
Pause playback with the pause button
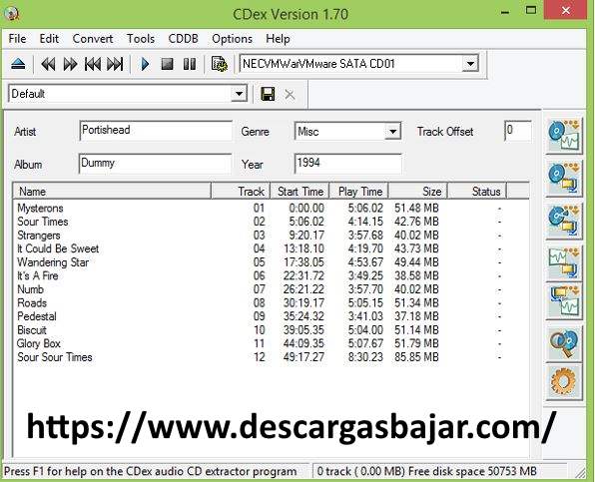coord(190,64)
